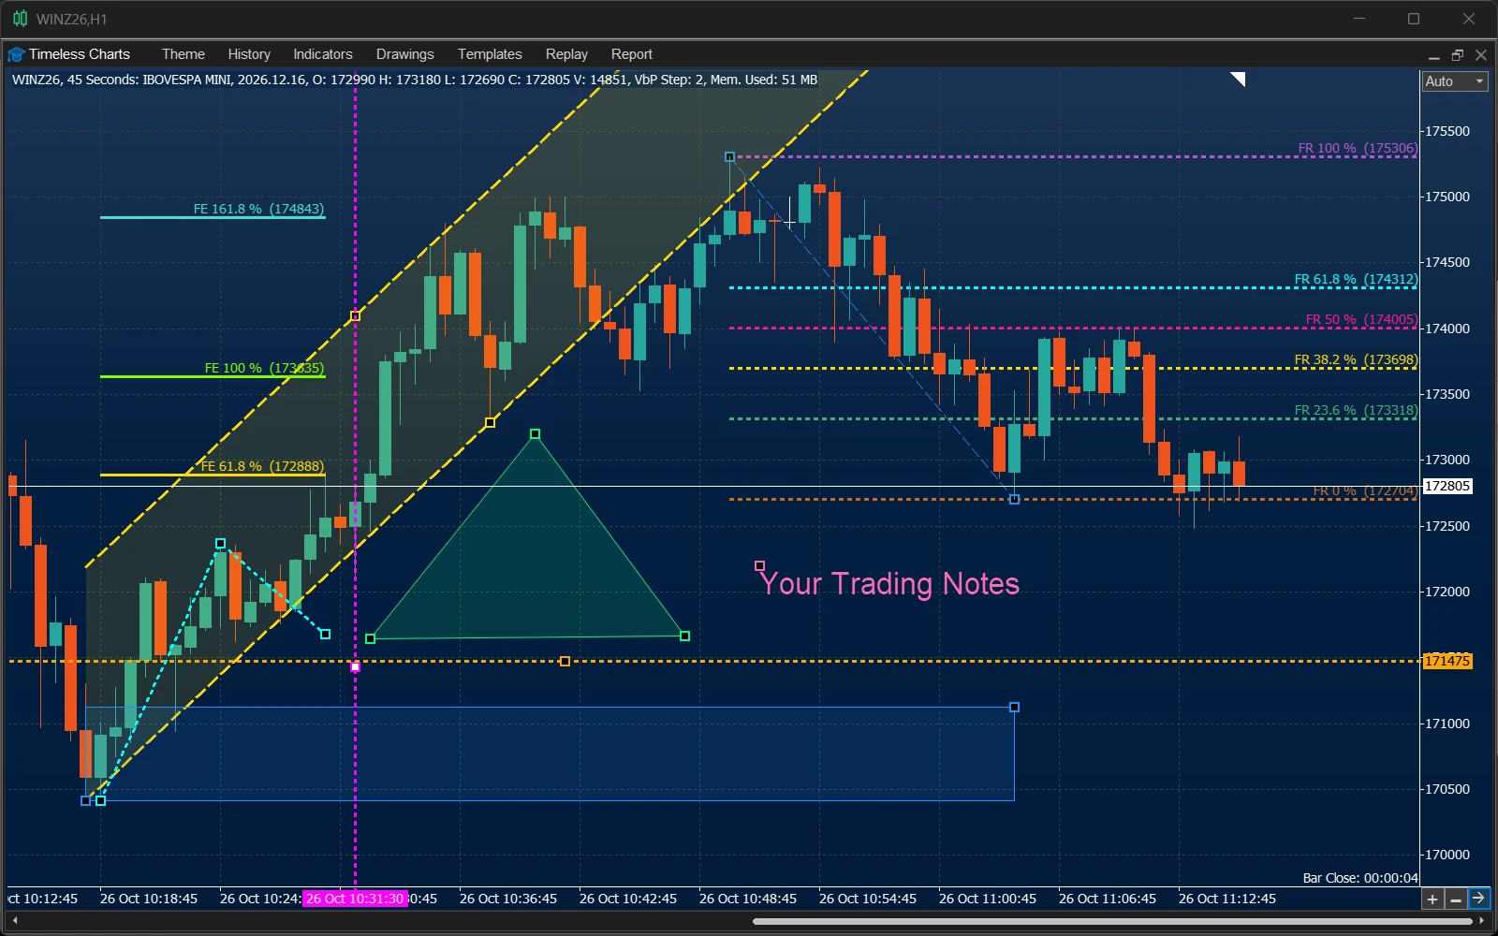The height and width of the screenshot is (936, 1498).
Task: Open the Replay menu
Action: click(x=566, y=54)
